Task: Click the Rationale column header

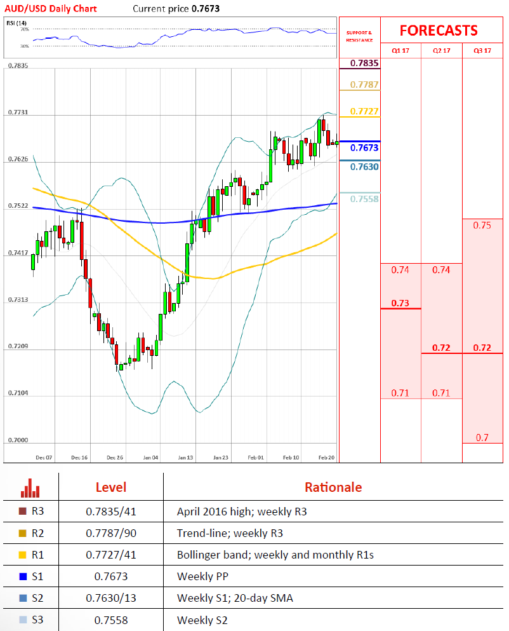Action: tap(333, 487)
